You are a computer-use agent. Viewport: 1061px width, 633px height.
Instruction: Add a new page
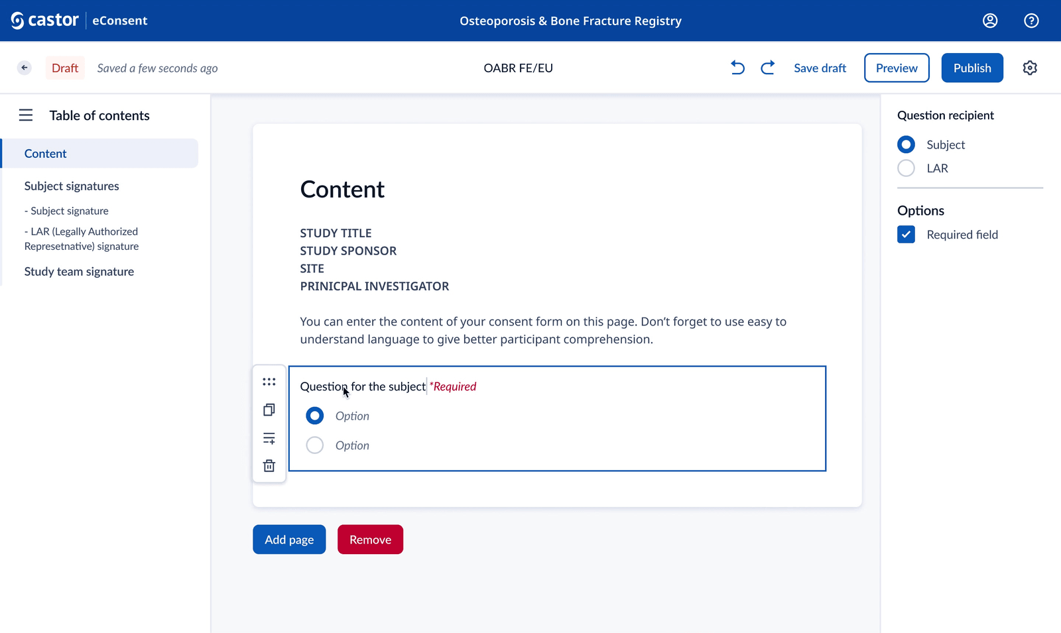point(289,540)
